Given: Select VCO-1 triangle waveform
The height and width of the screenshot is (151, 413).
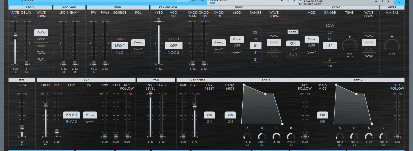Looking at the screenshot, I should coord(274,36).
